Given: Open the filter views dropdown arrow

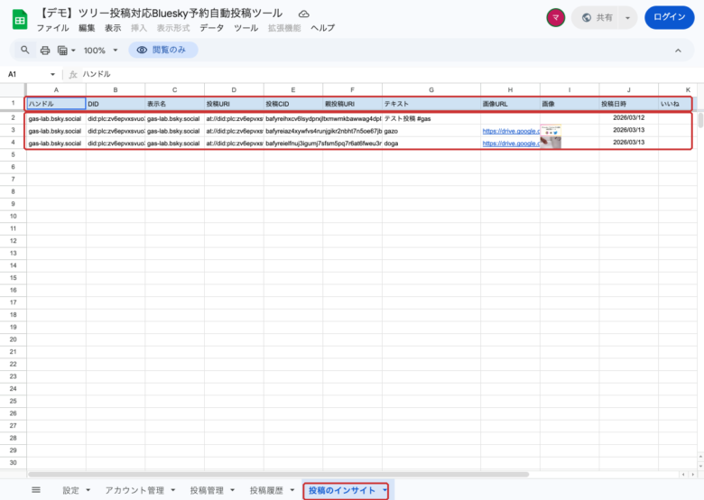Looking at the screenshot, I should (73, 51).
